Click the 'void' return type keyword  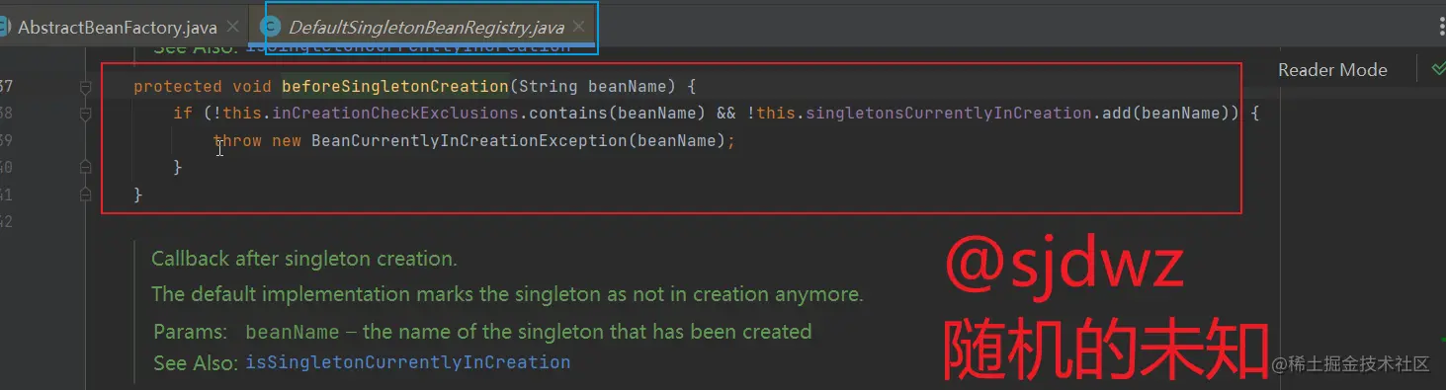[252, 86]
